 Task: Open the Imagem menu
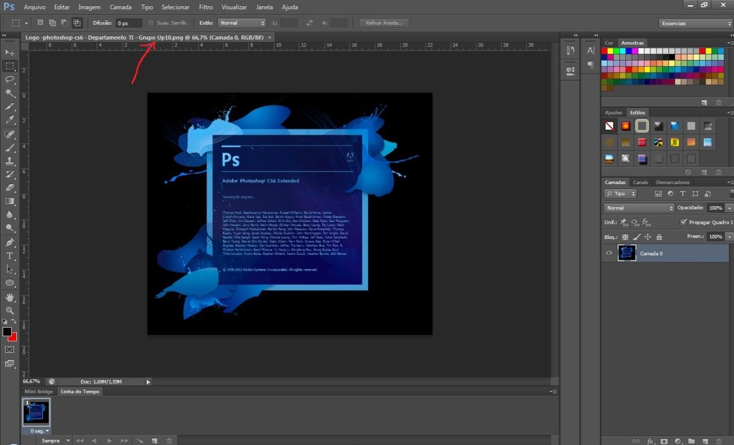[x=89, y=7]
